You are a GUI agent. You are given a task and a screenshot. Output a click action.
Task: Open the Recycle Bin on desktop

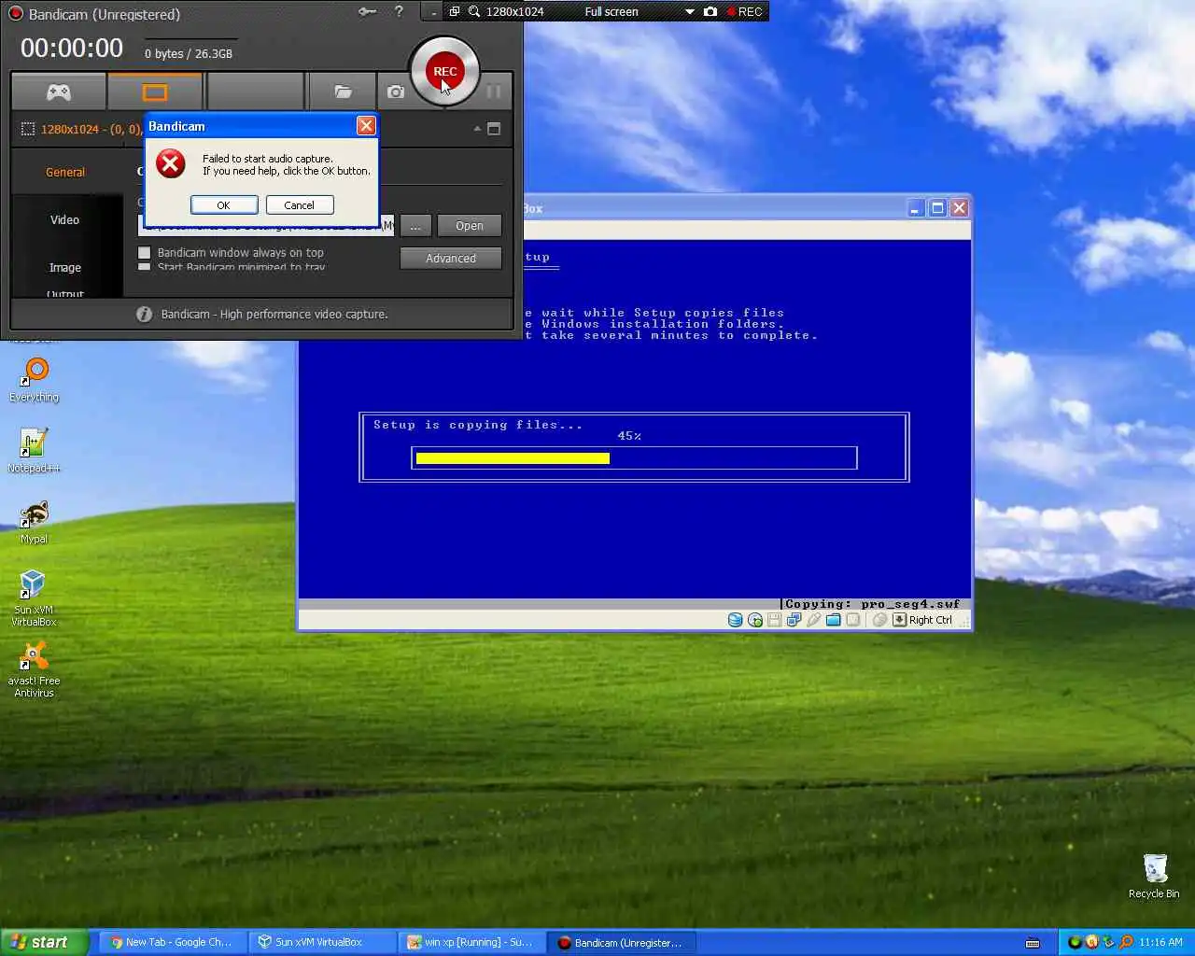click(1154, 876)
